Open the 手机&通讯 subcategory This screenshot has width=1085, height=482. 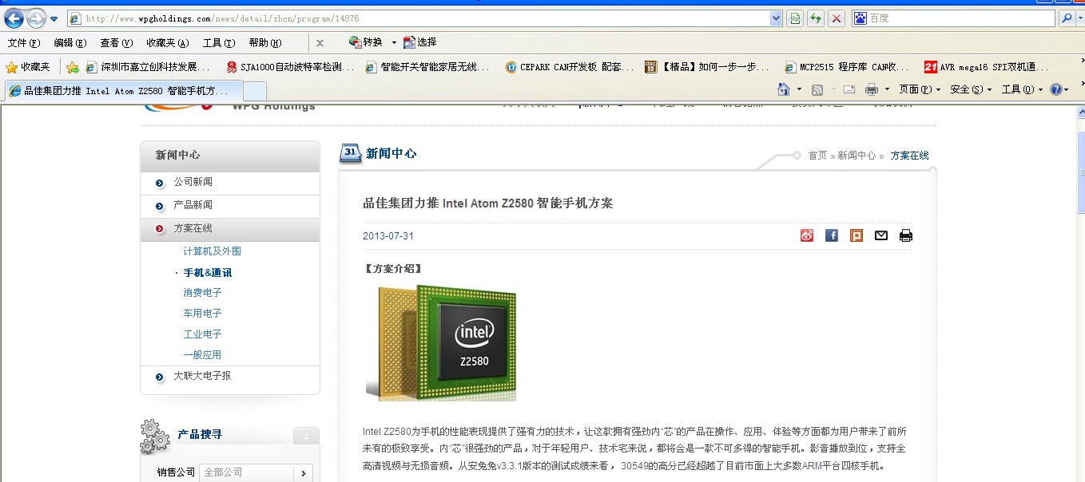tap(208, 272)
